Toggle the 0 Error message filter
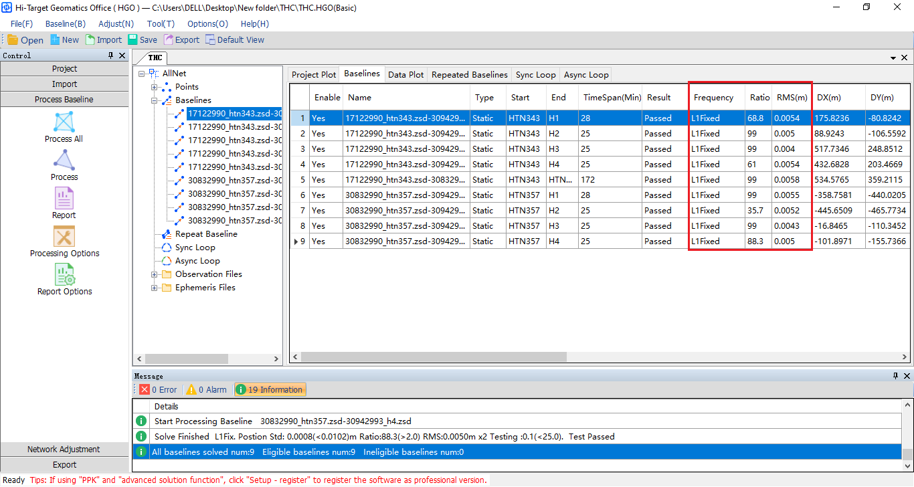 (x=159, y=389)
